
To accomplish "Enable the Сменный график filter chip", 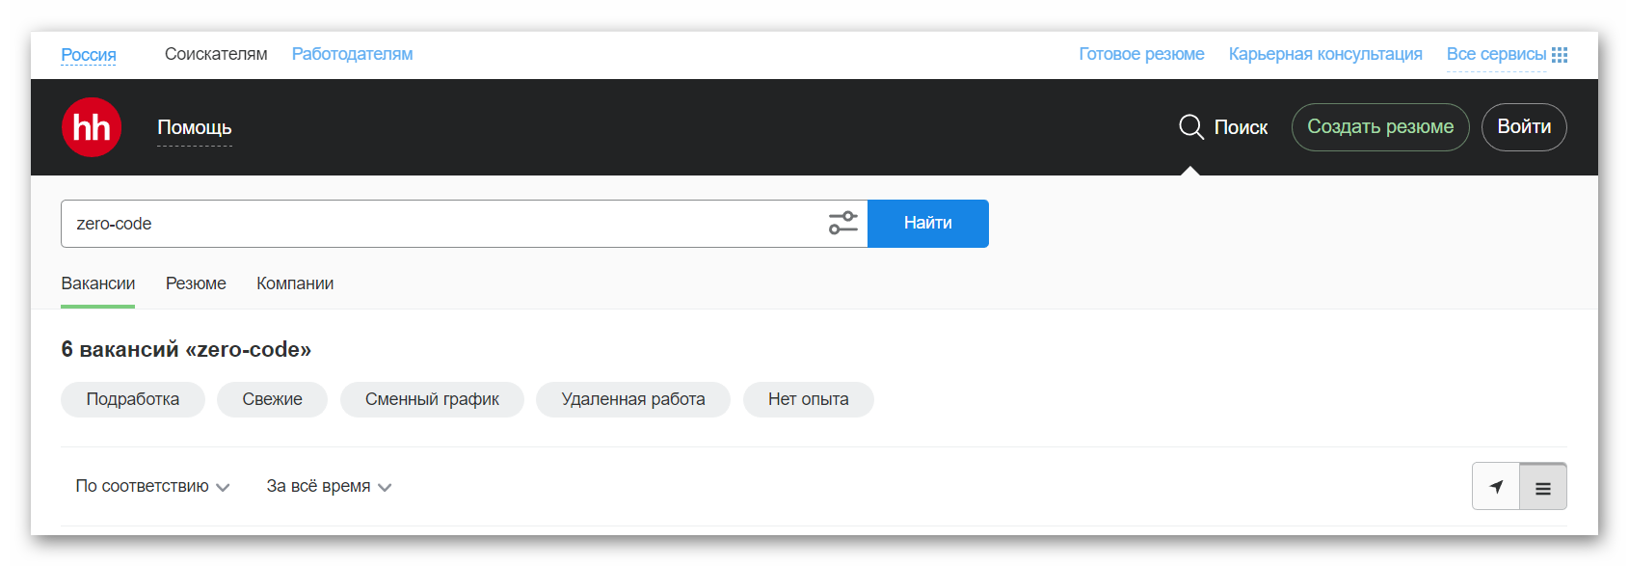I will click(x=432, y=400).
